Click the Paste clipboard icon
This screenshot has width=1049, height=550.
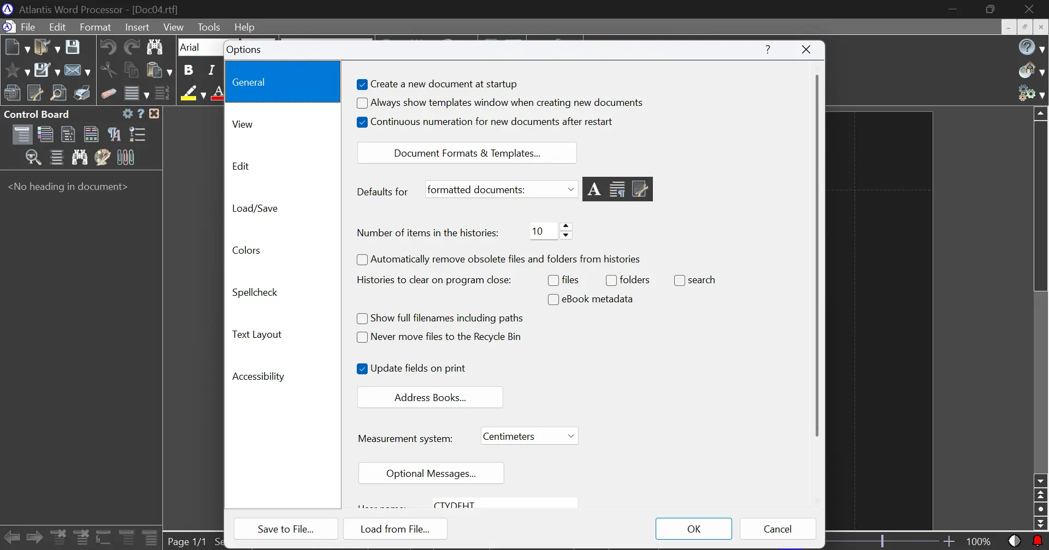coord(155,70)
